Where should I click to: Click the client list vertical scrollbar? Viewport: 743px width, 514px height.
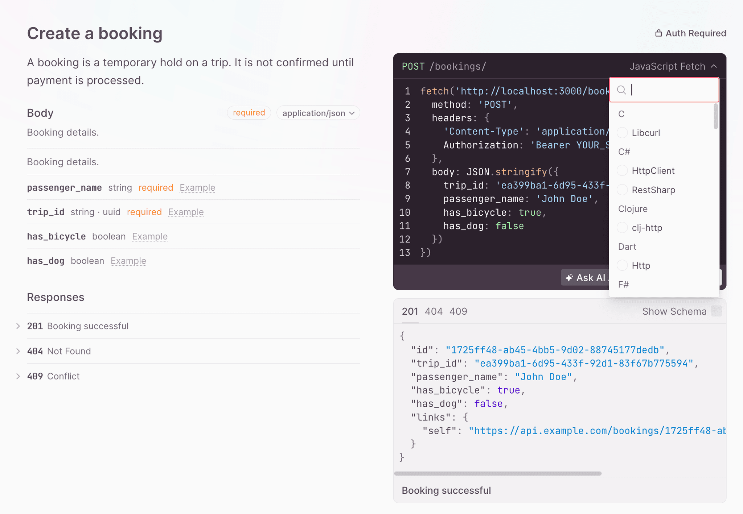coord(715,116)
